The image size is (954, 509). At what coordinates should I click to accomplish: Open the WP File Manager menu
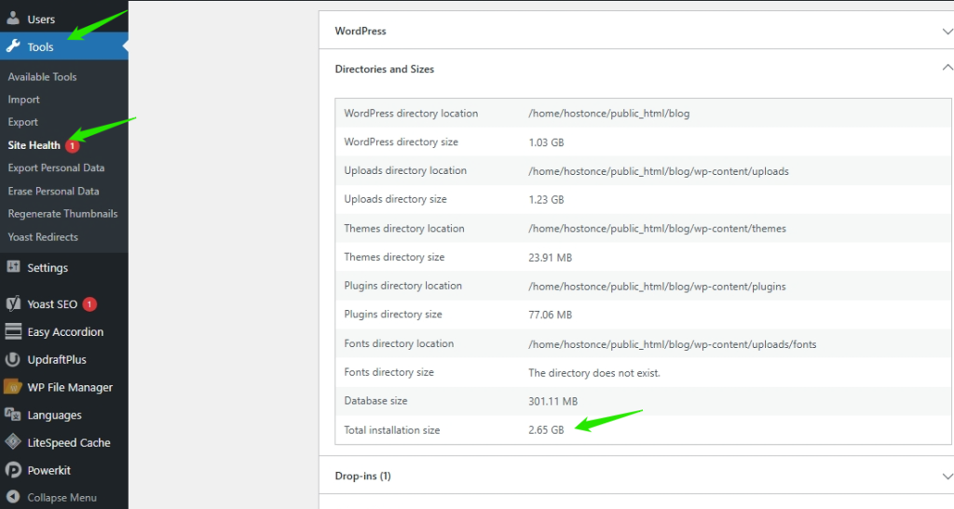pyautogui.click(x=64, y=387)
